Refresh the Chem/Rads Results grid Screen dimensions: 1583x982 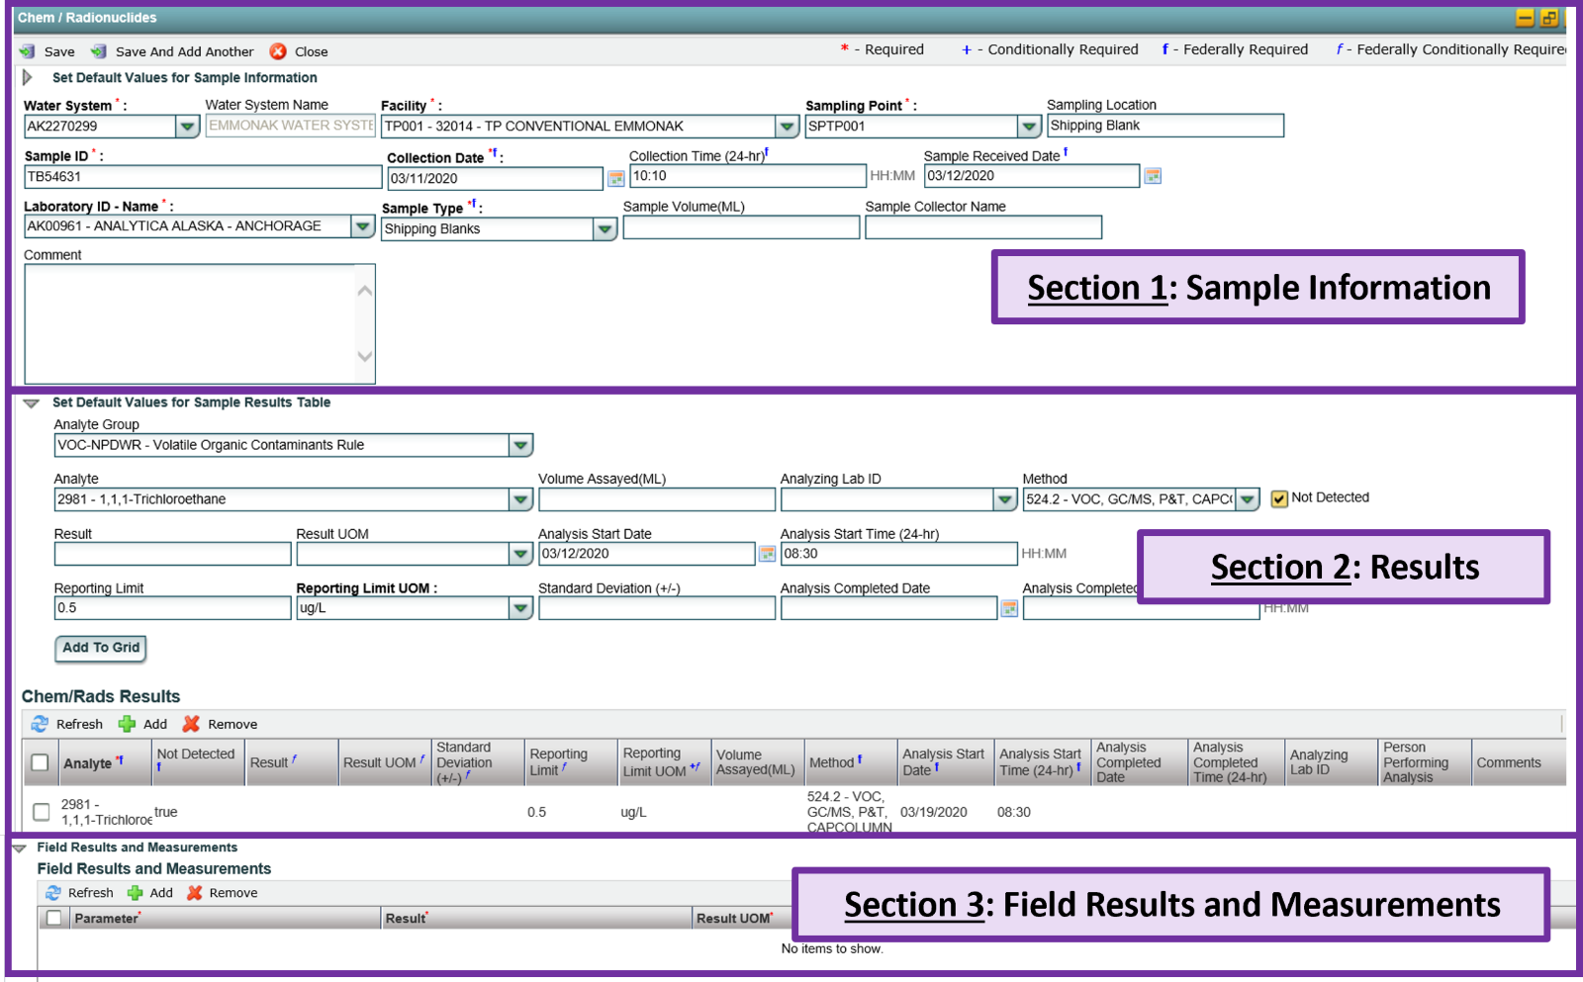(x=40, y=724)
